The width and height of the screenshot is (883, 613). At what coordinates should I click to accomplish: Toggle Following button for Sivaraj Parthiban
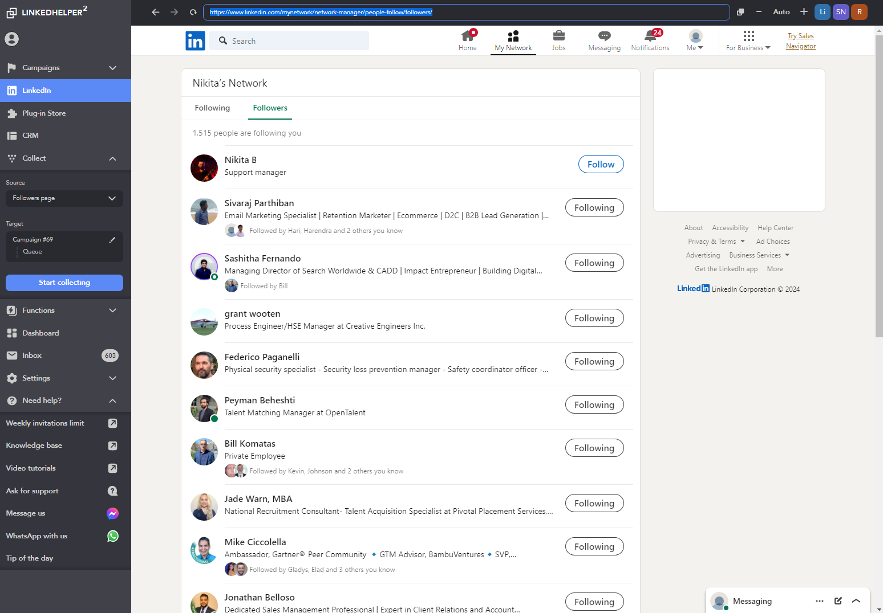(x=594, y=208)
